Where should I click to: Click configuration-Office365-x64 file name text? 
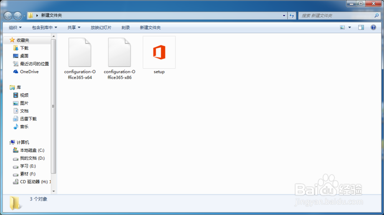pyautogui.click(x=80, y=74)
